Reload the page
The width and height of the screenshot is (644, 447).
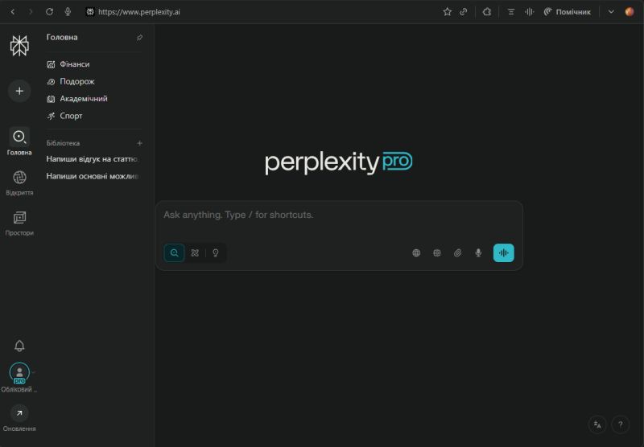click(x=49, y=12)
